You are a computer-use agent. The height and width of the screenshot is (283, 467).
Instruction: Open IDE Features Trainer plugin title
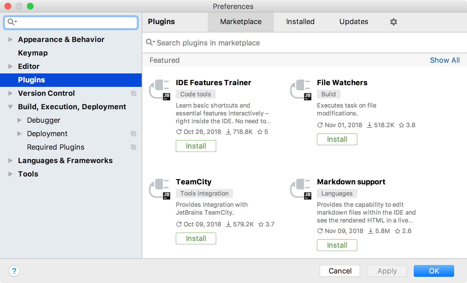coord(213,83)
